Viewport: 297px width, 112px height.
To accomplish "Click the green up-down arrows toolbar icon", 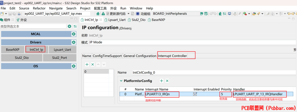I will pos(224,14).
